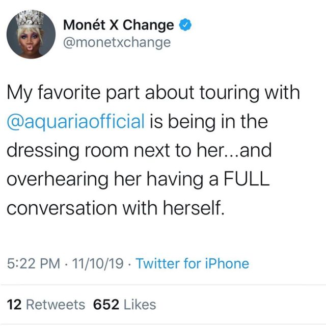This screenshot has height=326, width=326.
Task: Select the @monetxchange handle
Action: click(117, 42)
